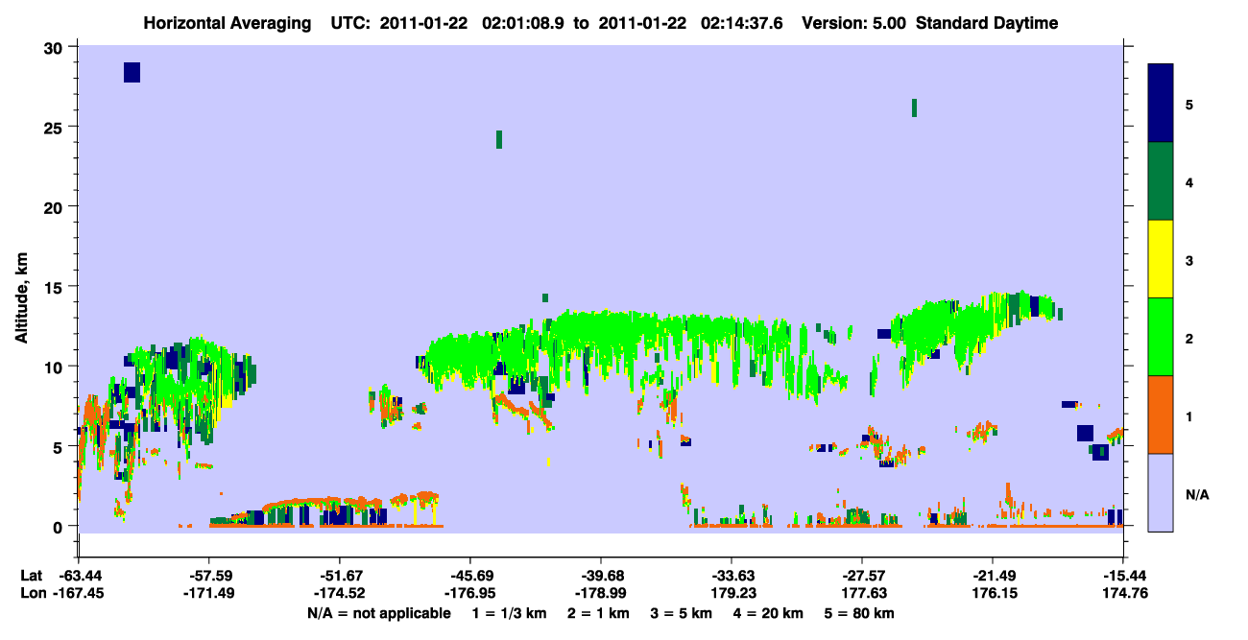Click legend text '4 = 20 km'
The height and width of the screenshot is (640, 1248).
click(x=769, y=613)
